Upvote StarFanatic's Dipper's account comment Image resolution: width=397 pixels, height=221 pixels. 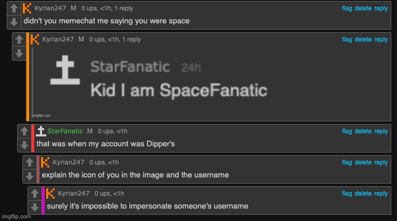point(24,132)
